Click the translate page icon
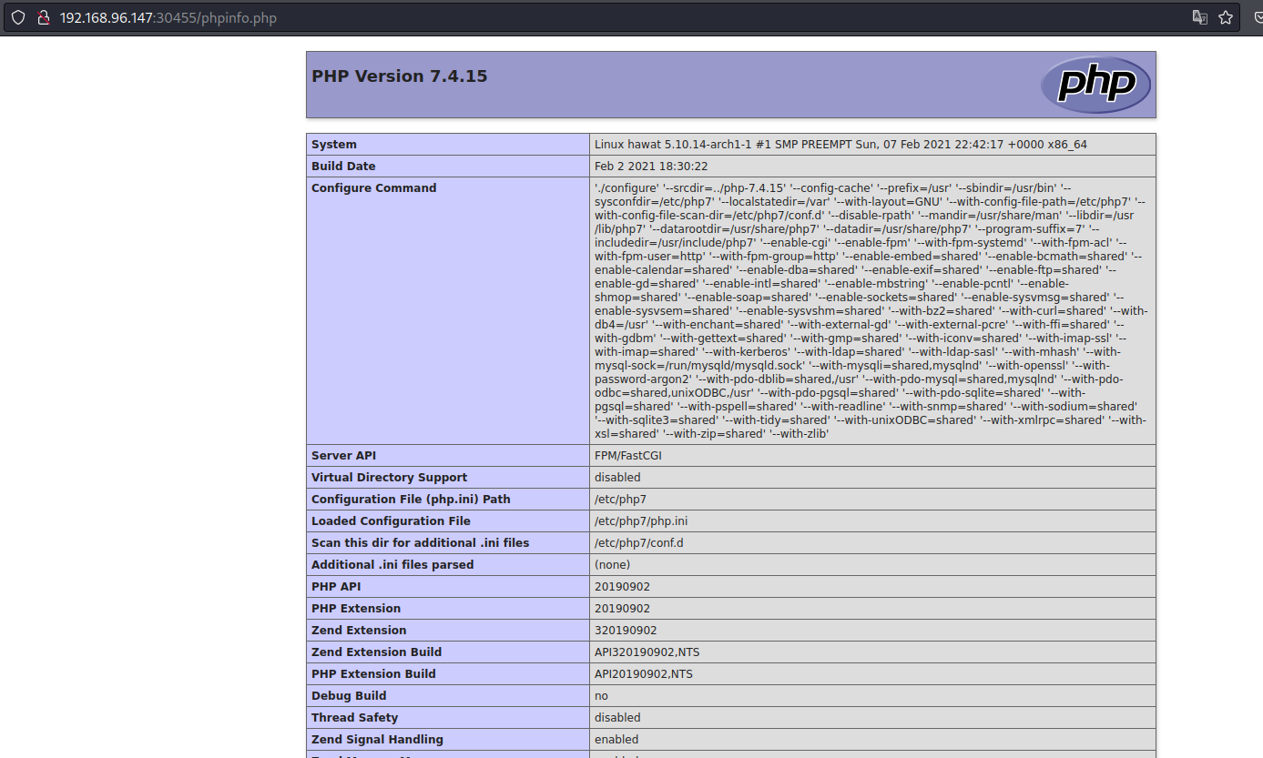Screen dimensions: 1263x758 pyautogui.click(x=1200, y=18)
